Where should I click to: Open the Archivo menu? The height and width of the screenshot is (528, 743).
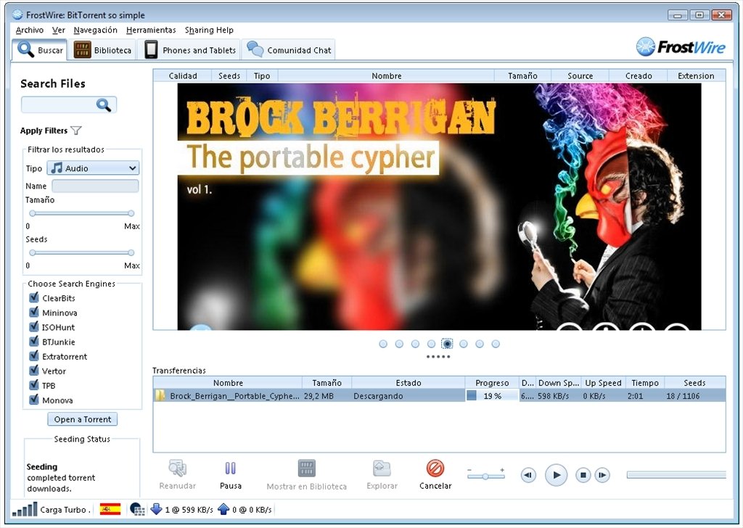point(29,30)
